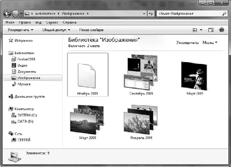This screenshot has width=231, height=167.
Task: Select the Сентябрь 2009 image stack
Action: [x=141, y=75]
